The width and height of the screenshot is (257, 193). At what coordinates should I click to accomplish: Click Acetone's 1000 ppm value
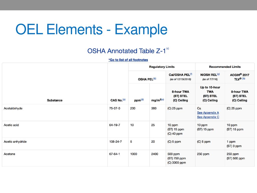pos(134,154)
